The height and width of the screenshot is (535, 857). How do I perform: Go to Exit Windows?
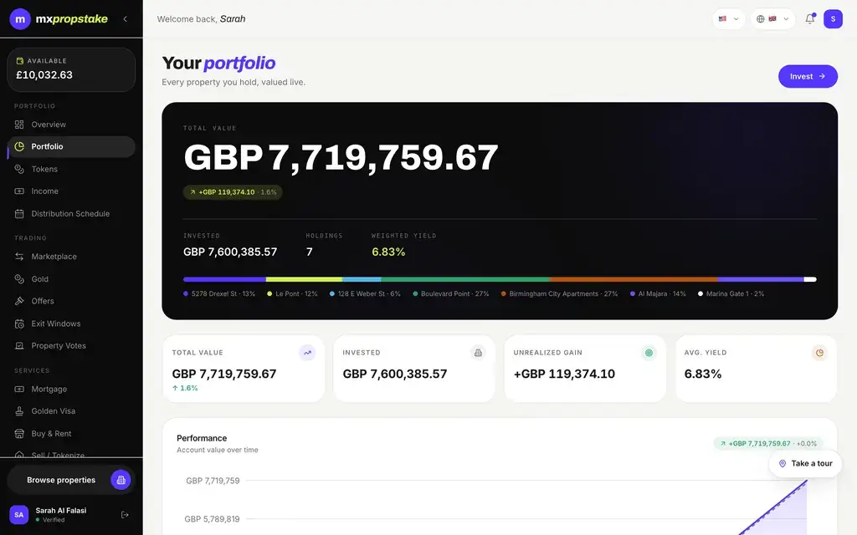click(71, 324)
